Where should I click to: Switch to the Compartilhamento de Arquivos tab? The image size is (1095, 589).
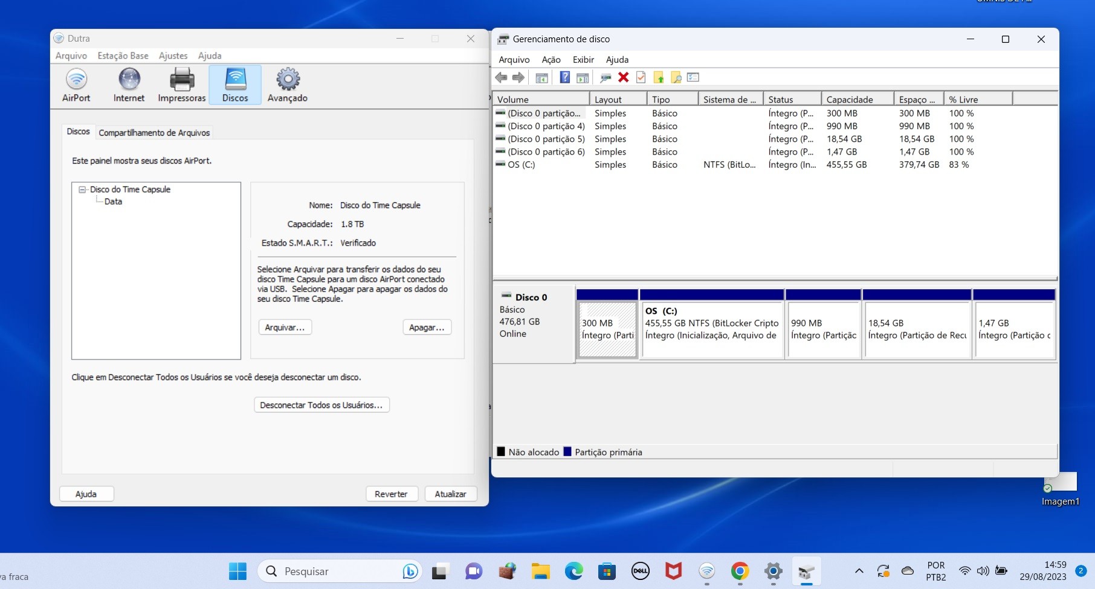155,132
